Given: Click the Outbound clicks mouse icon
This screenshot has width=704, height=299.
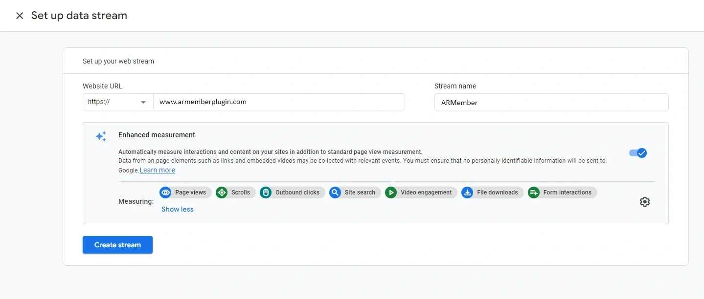Looking at the screenshot, I should click(x=266, y=192).
